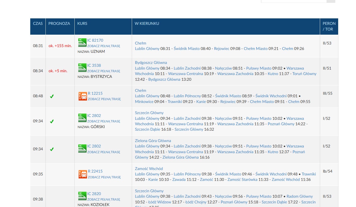Open the Zamość Wschód destination heading link

(x=149, y=169)
